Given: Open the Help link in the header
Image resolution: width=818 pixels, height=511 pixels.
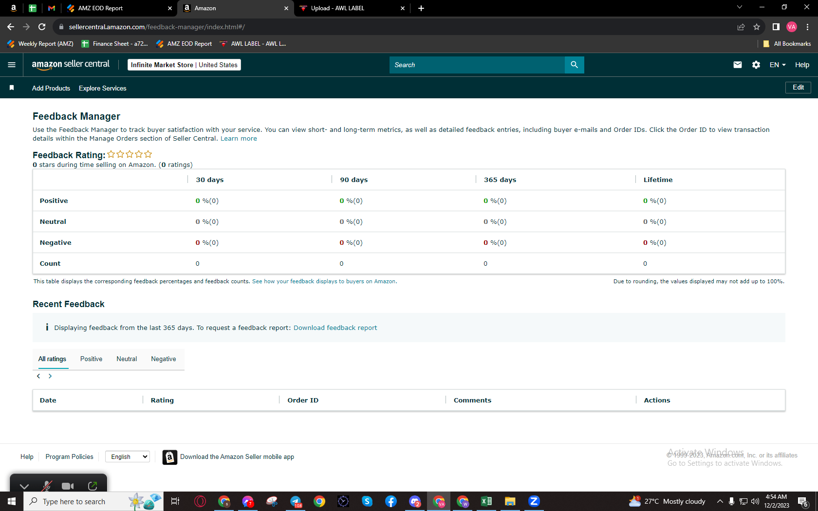Looking at the screenshot, I should pyautogui.click(x=802, y=65).
